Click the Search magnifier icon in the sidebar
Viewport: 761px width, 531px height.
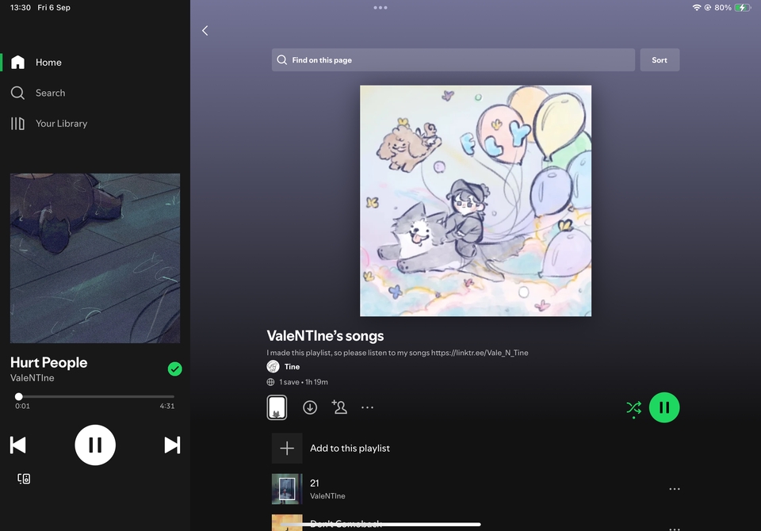click(17, 93)
